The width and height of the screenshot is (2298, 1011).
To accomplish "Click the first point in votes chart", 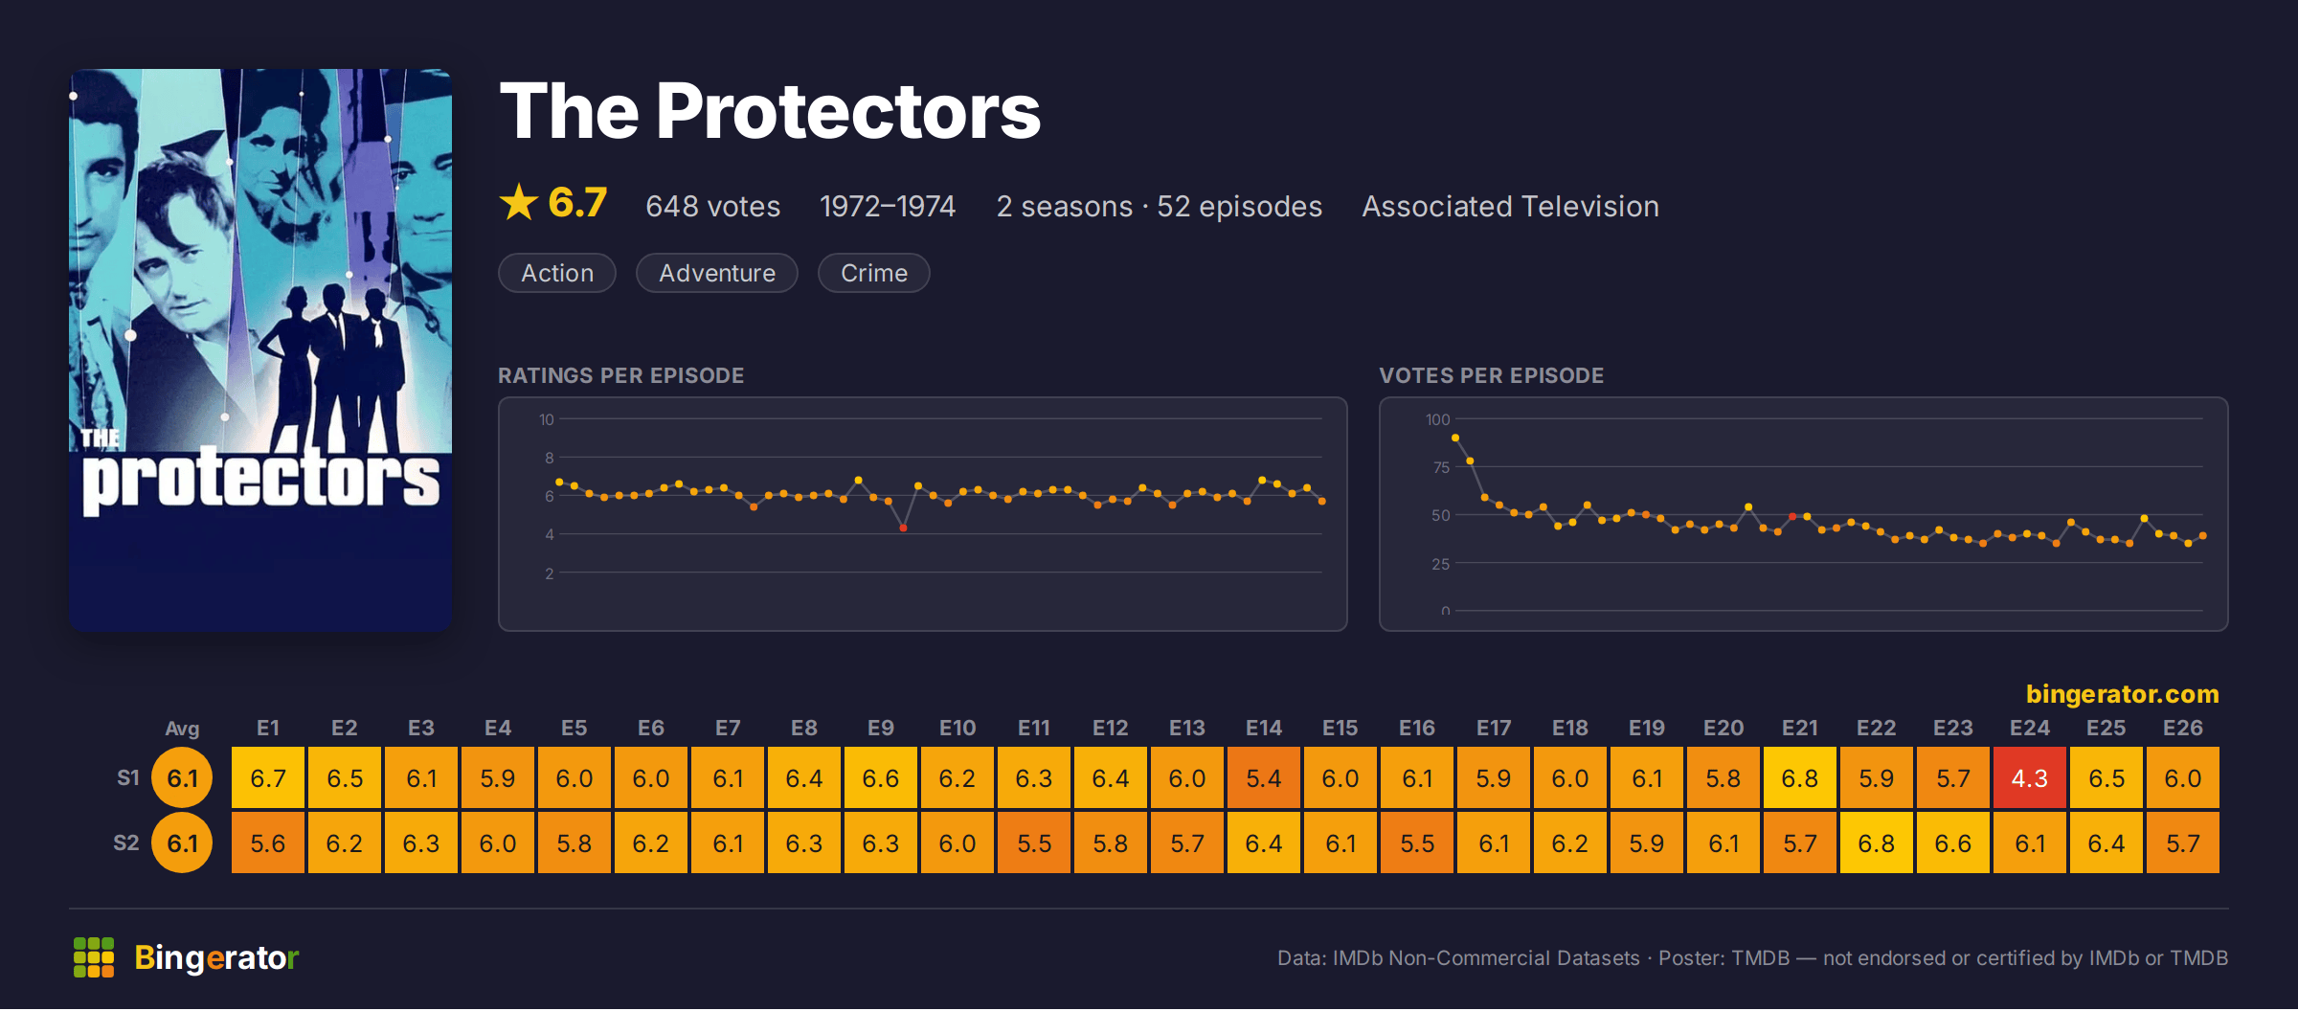I will [1455, 438].
